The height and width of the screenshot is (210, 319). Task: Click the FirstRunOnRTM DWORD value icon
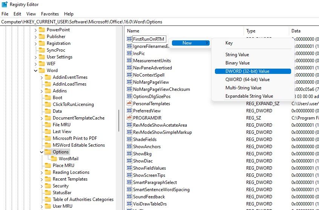(x=129, y=39)
